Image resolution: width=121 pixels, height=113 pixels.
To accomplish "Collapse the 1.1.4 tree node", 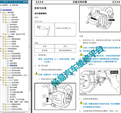I will coord(3,22).
